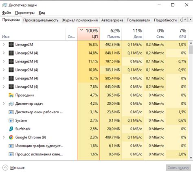
Task: Click the icon of Lineage2M (4) using 383,1 МБ
Action: (11, 70)
